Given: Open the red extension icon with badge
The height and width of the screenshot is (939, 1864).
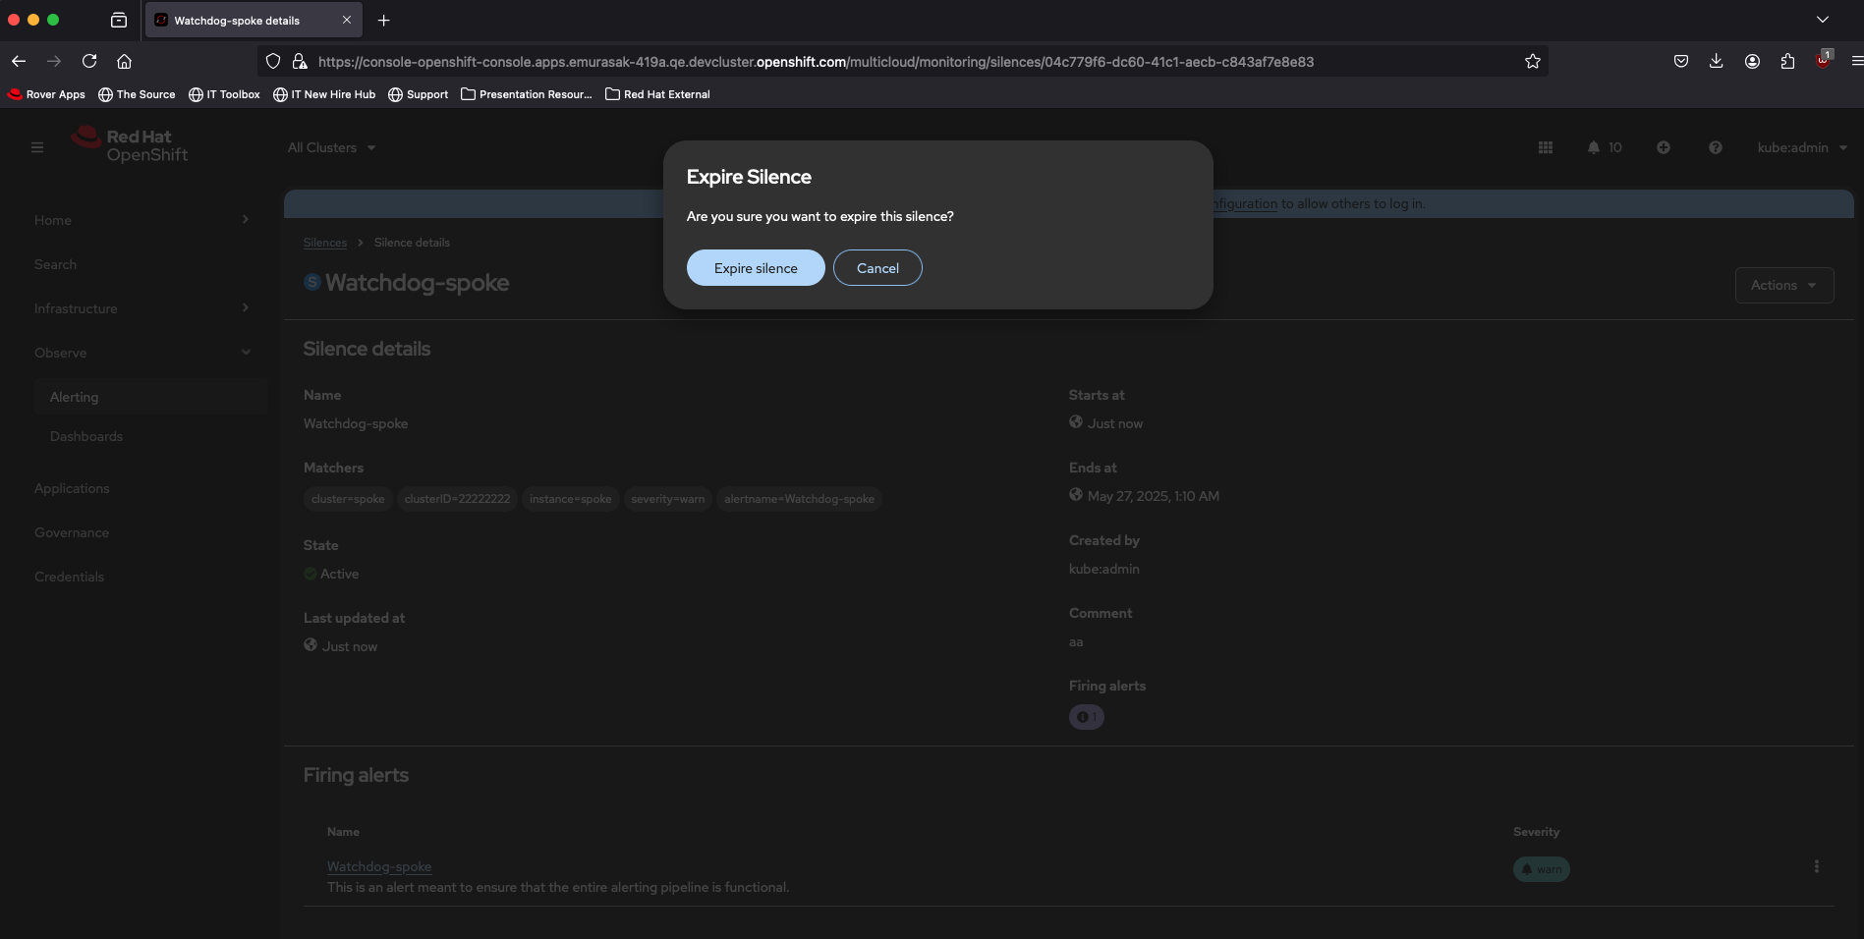Looking at the screenshot, I should pos(1824,60).
